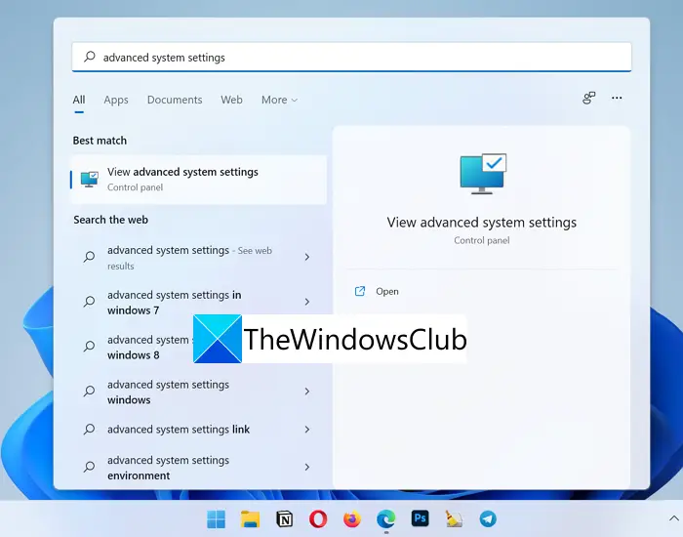The width and height of the screenshot is (683, 537).
Task: Click into the search text field
Action: pyautogui.click(x=351, y=57)
